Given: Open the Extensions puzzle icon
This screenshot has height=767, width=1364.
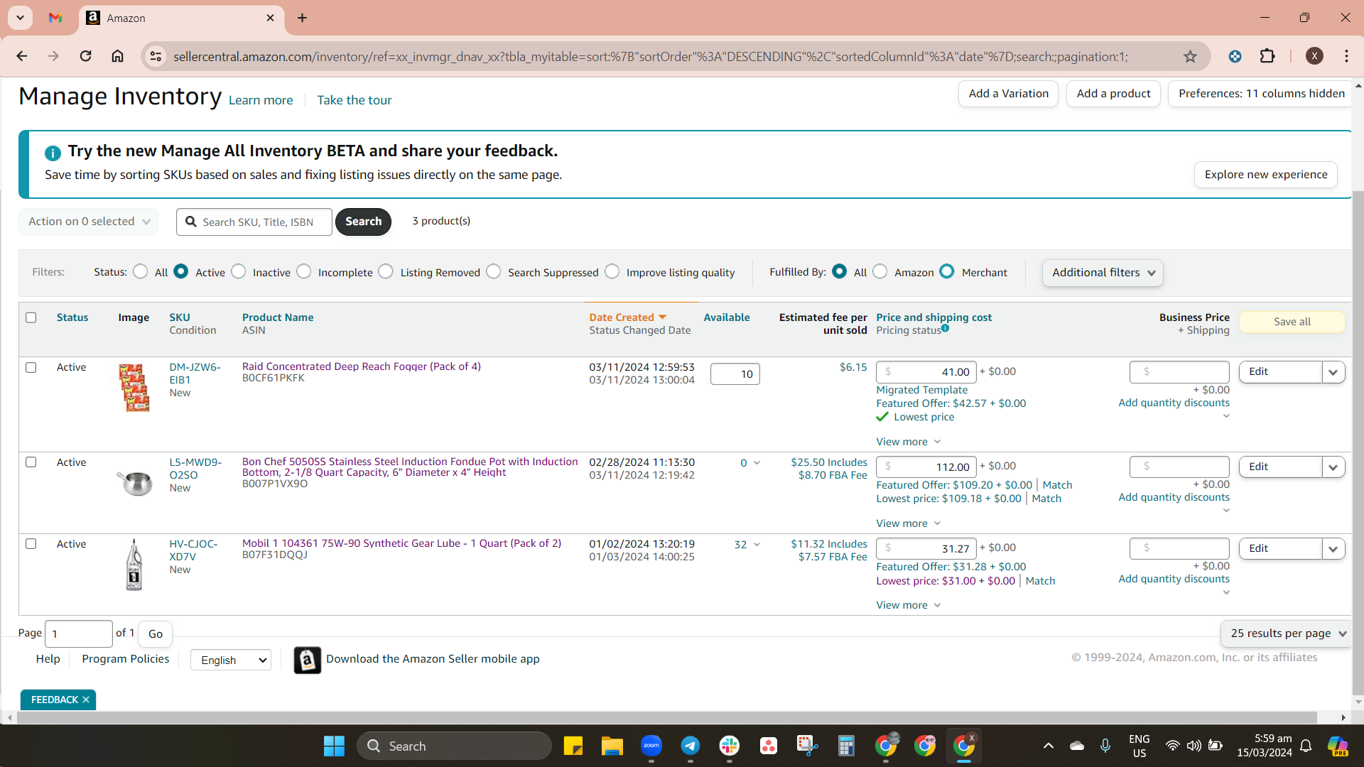Looking at the screenshot, I should (x=1267, y=56).
